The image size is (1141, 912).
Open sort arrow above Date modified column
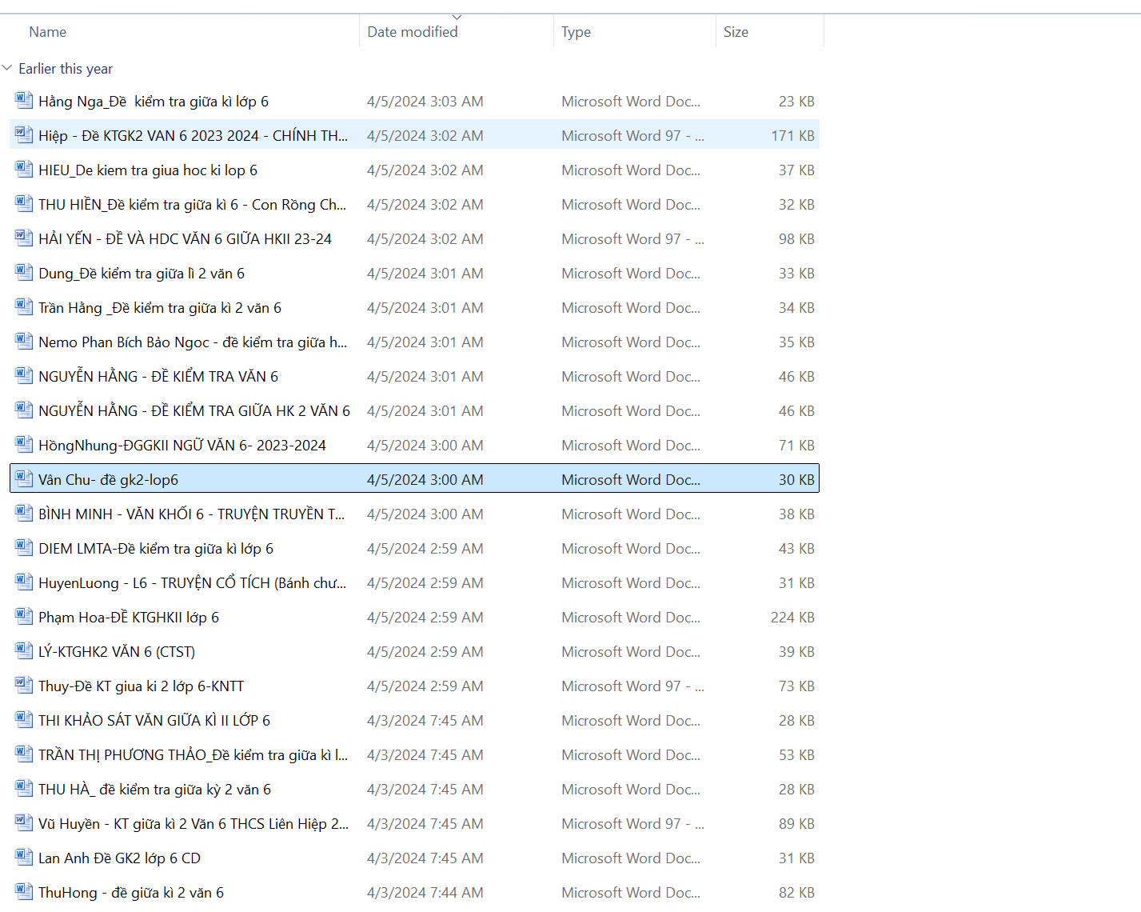coord(457,17)
